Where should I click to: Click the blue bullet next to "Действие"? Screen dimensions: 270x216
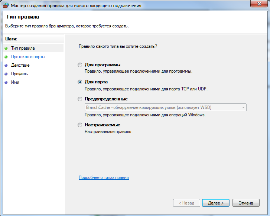pos(6,66)
